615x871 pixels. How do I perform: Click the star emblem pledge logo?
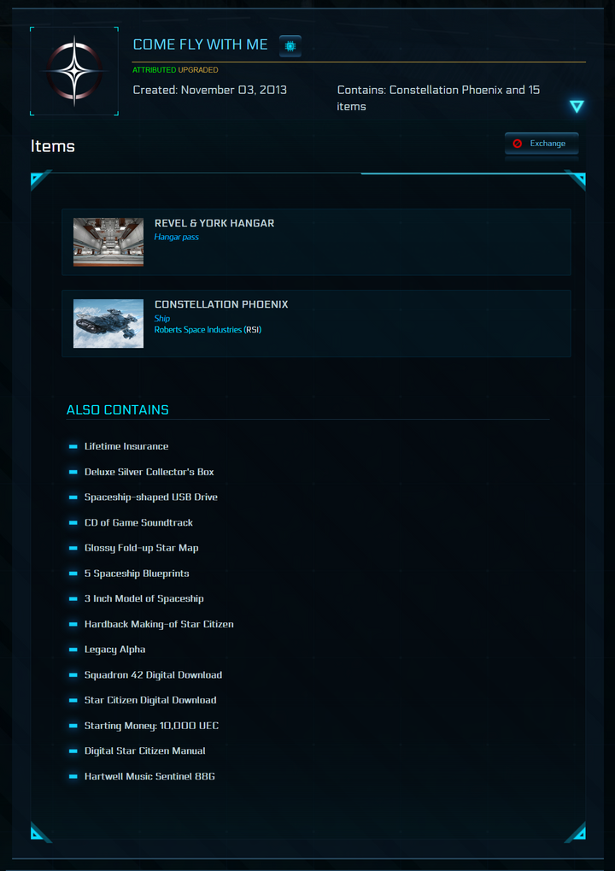tap(74, 70)
